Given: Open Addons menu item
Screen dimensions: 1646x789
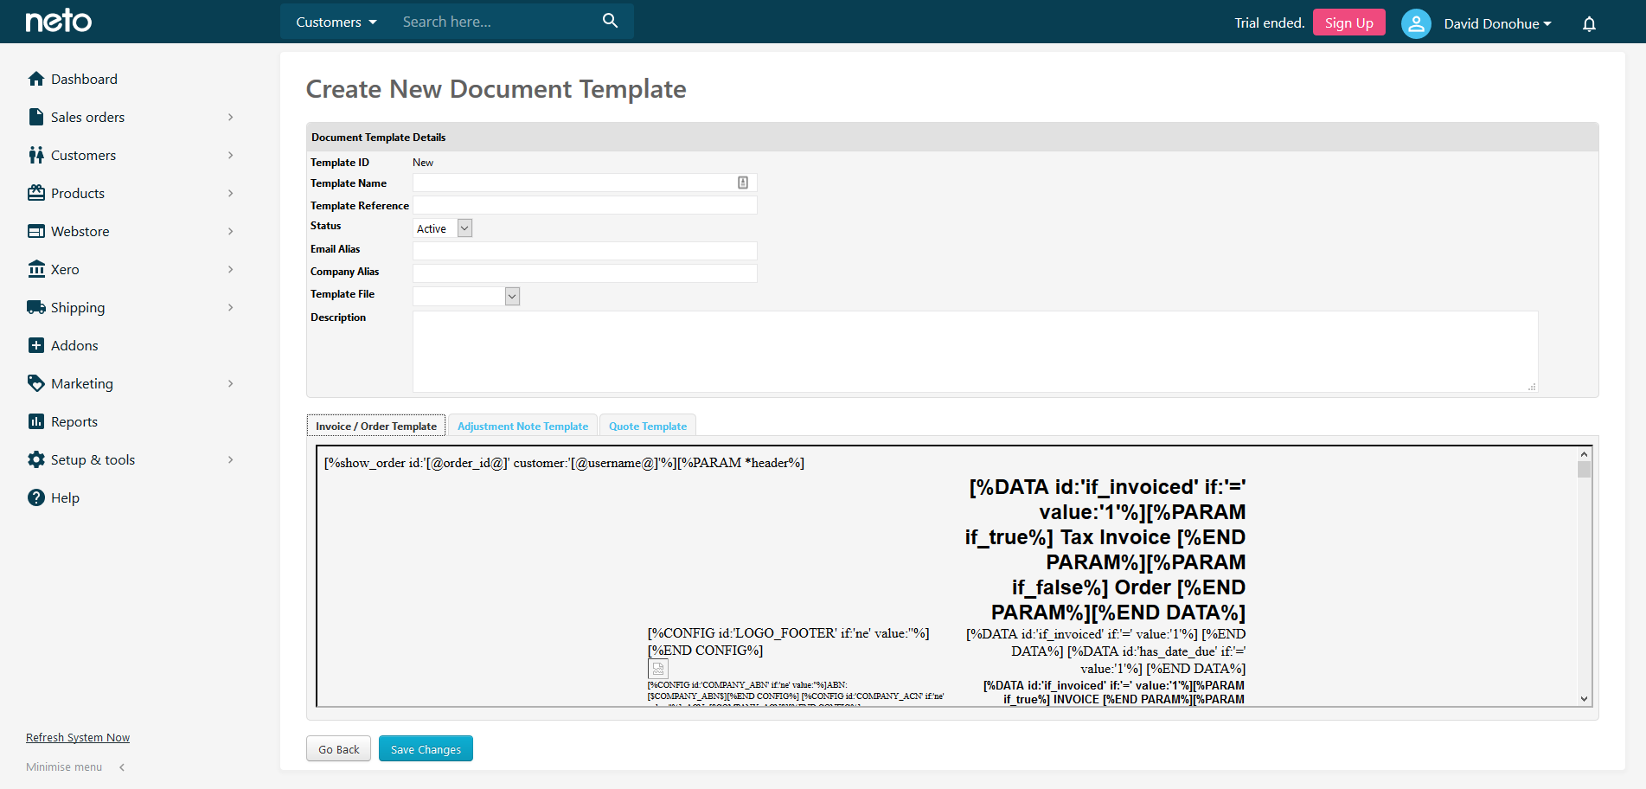Looking at the screenshot, I should pyautogui.click(x=74, y=345).
